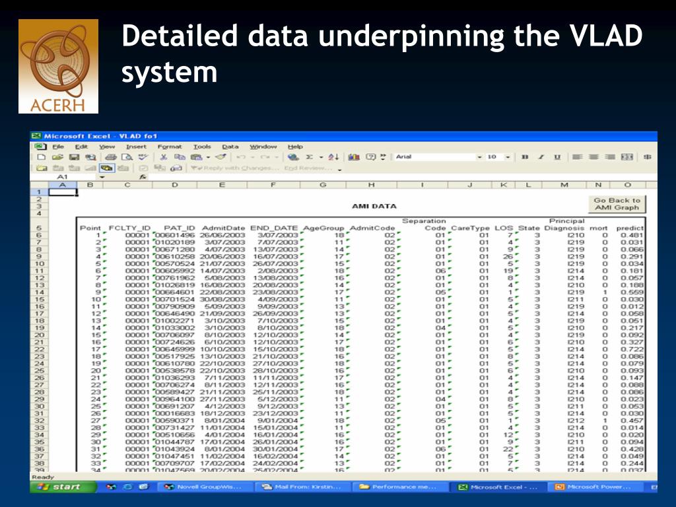Expand the Name Box dropdown arrow
Image resolution: width=676 pixels, height=507 pixels.
coord(102,177)
